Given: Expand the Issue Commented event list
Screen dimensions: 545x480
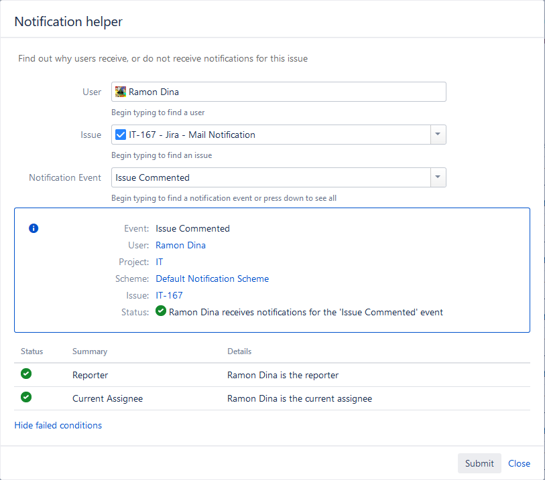Looking at the screenshot, I should [438, 177].
